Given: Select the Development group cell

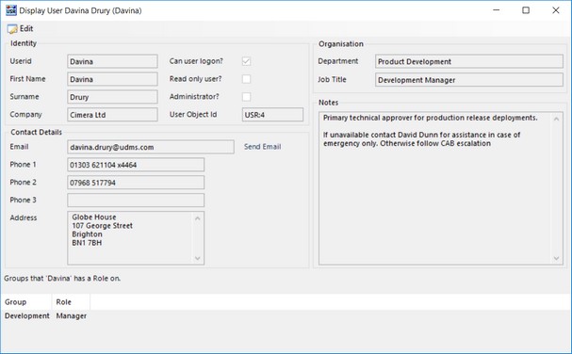Looking at the screenshot, I should coord(27,315).
